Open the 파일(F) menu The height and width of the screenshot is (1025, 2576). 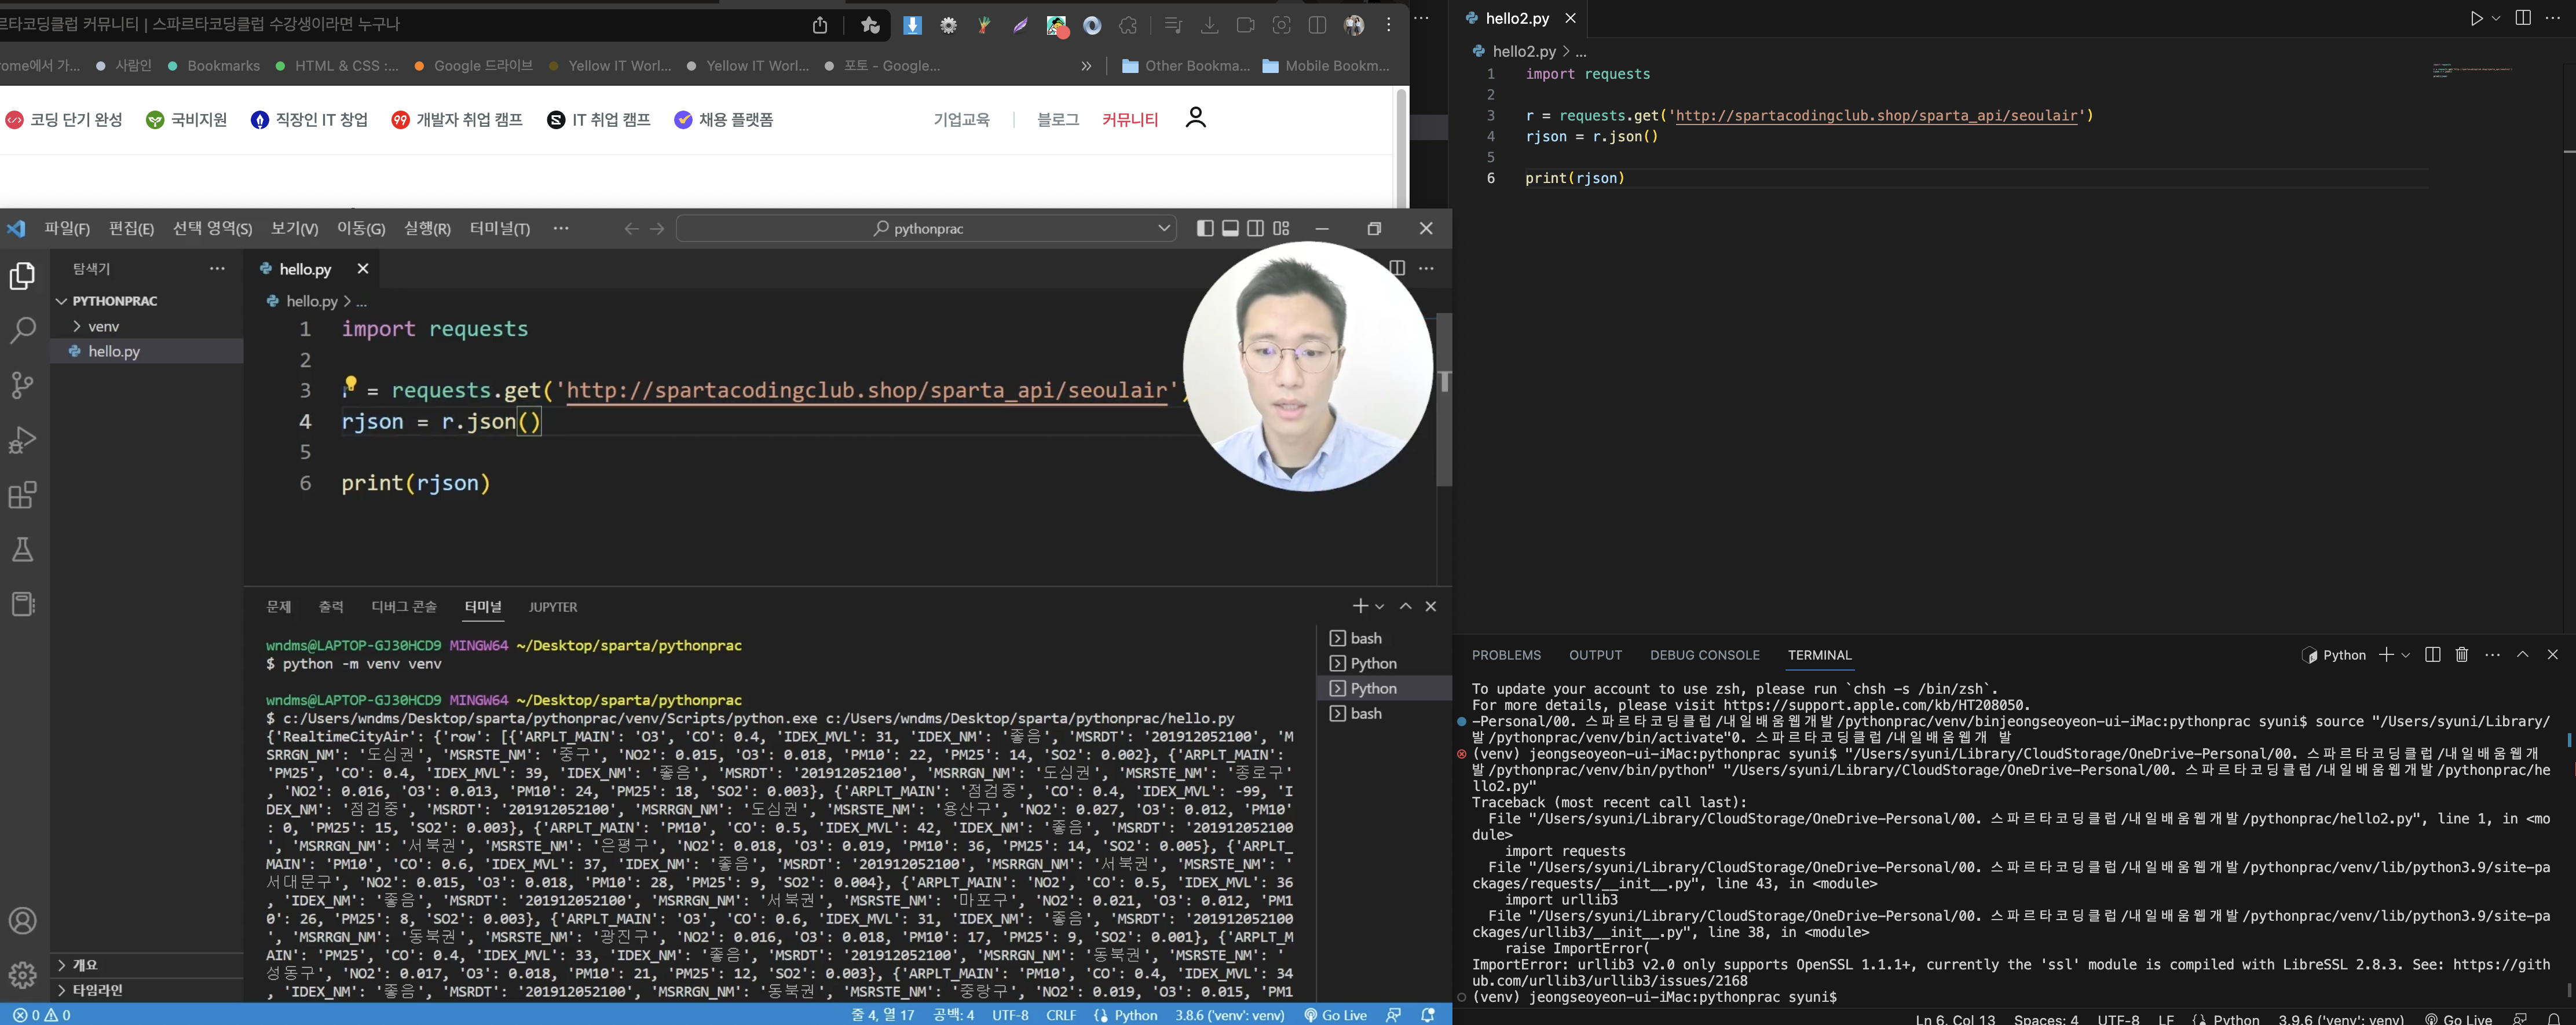[67, 229]
